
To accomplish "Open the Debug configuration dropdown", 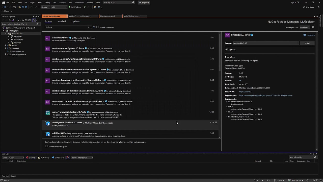I will pyautogui.click(x=45, y=7).
